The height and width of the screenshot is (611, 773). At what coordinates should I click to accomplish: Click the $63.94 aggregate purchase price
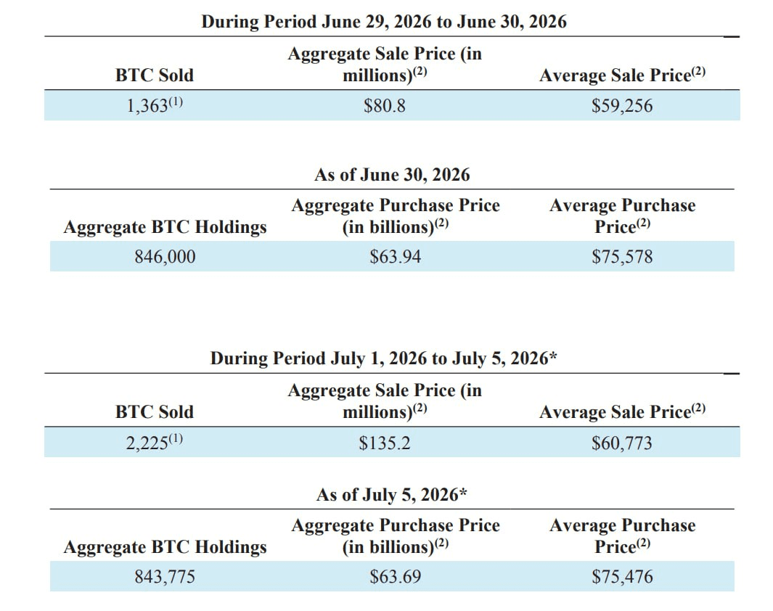click(396, 257)
